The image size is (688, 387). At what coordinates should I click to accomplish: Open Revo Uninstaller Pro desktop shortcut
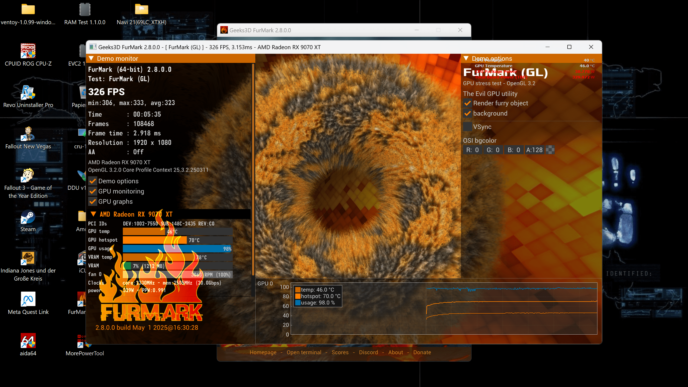pyautogui.click(x=28, y=92)
